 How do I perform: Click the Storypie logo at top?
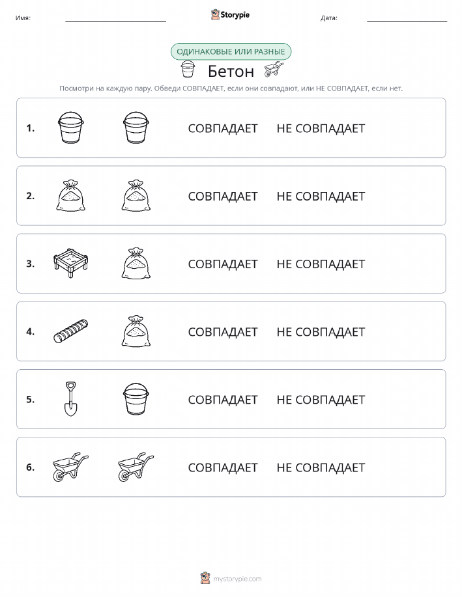[230, 15]
